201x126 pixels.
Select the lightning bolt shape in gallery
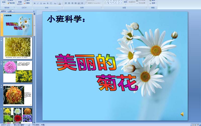pyautogui.click(x=108, y=3)
